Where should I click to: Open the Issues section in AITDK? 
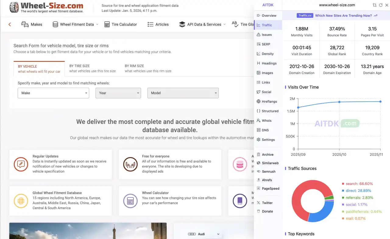click(268, 35)
